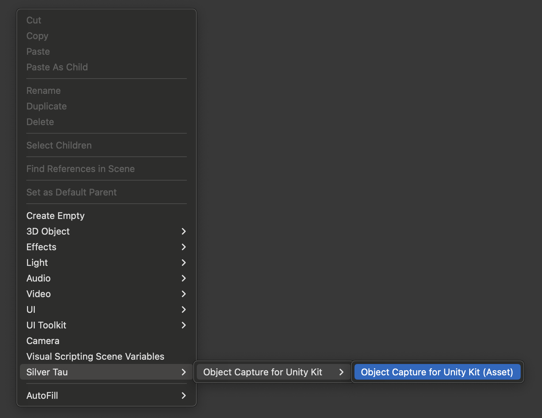Click the Copy menu entry
Image resolution: width=542 pixels, height=418 pixels.
click(x=107, y=36)
